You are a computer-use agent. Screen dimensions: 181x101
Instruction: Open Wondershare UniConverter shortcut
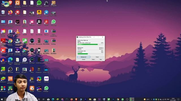[x=18, y=52]
